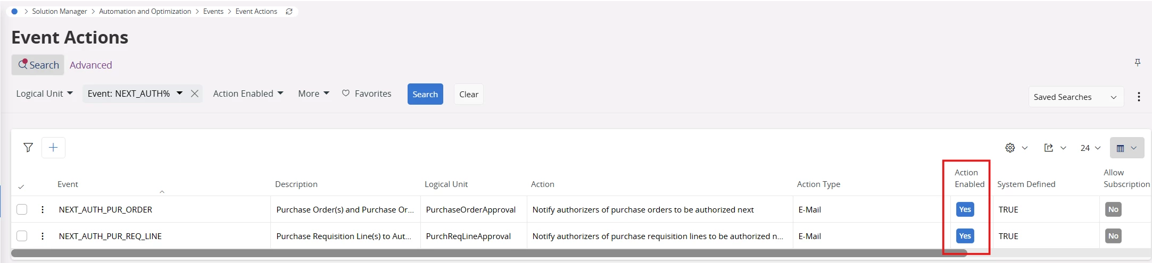1152x263 pixels.
Task: Open the Saved Searches combo box
Action: [x=1075, y=97]
